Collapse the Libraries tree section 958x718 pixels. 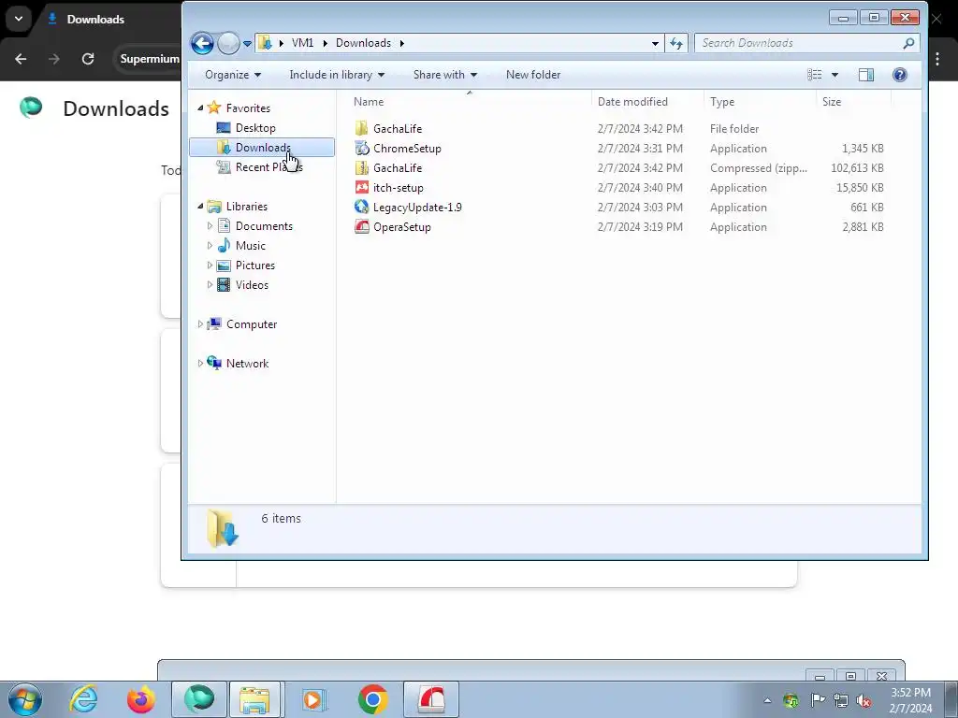point(200,207)
